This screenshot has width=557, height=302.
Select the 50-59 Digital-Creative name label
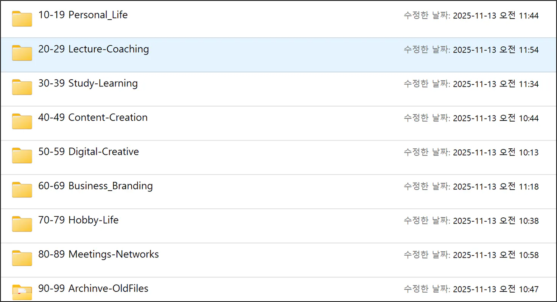89,152
